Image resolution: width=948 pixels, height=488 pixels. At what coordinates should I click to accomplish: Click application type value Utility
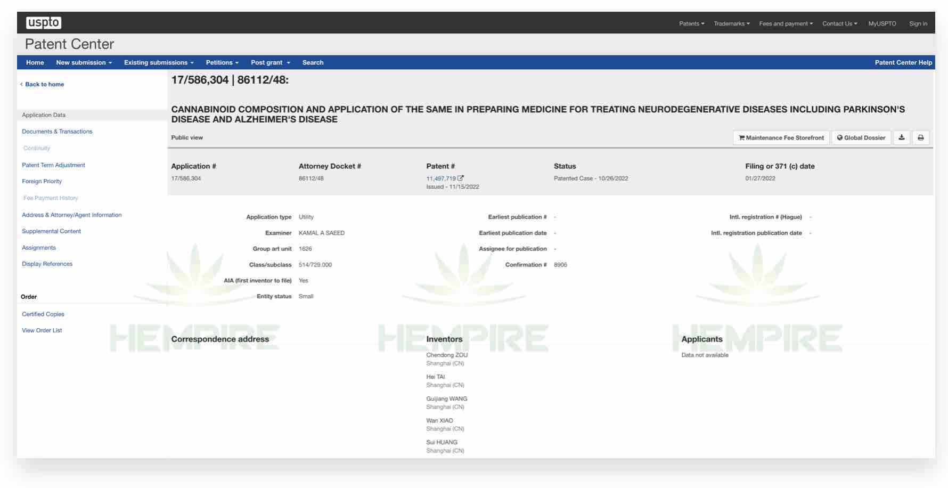click(306, 217)
